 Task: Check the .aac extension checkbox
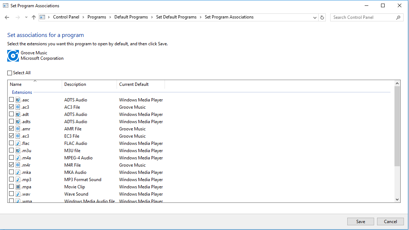tap(12, 99)
